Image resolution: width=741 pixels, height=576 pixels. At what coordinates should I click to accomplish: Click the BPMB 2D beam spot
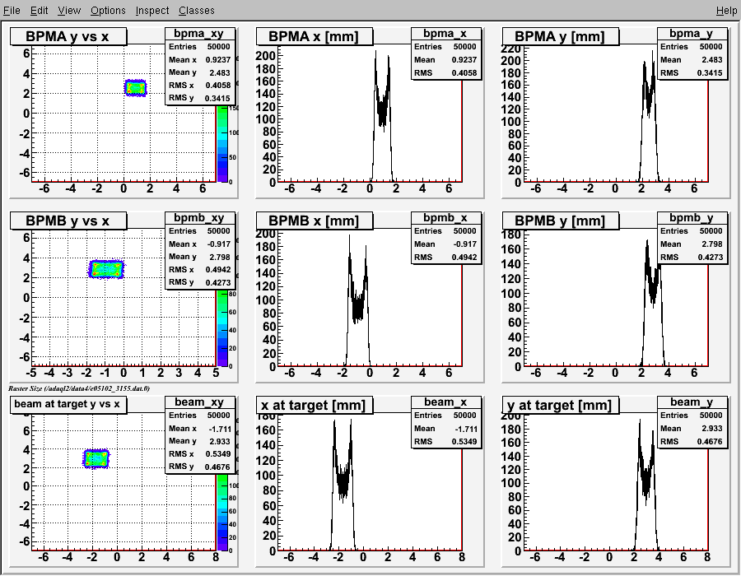[x=106, y=269]
